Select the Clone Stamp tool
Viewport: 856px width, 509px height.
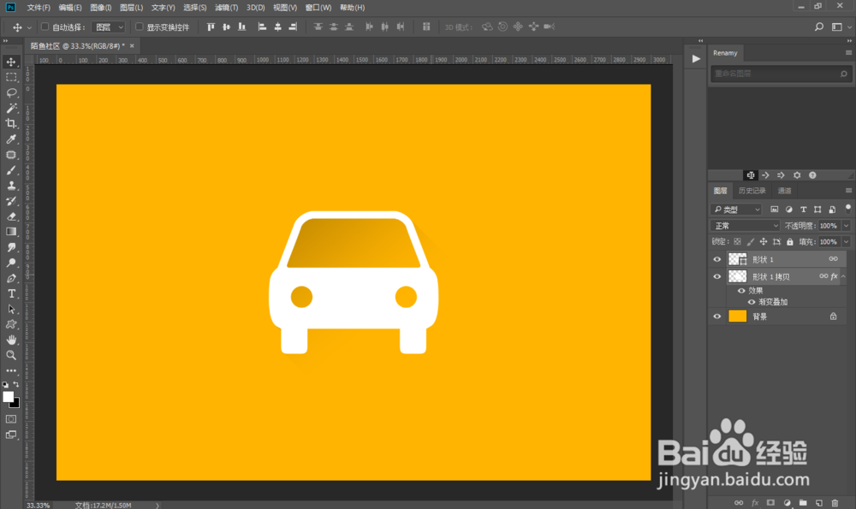(x=11, y=186)
